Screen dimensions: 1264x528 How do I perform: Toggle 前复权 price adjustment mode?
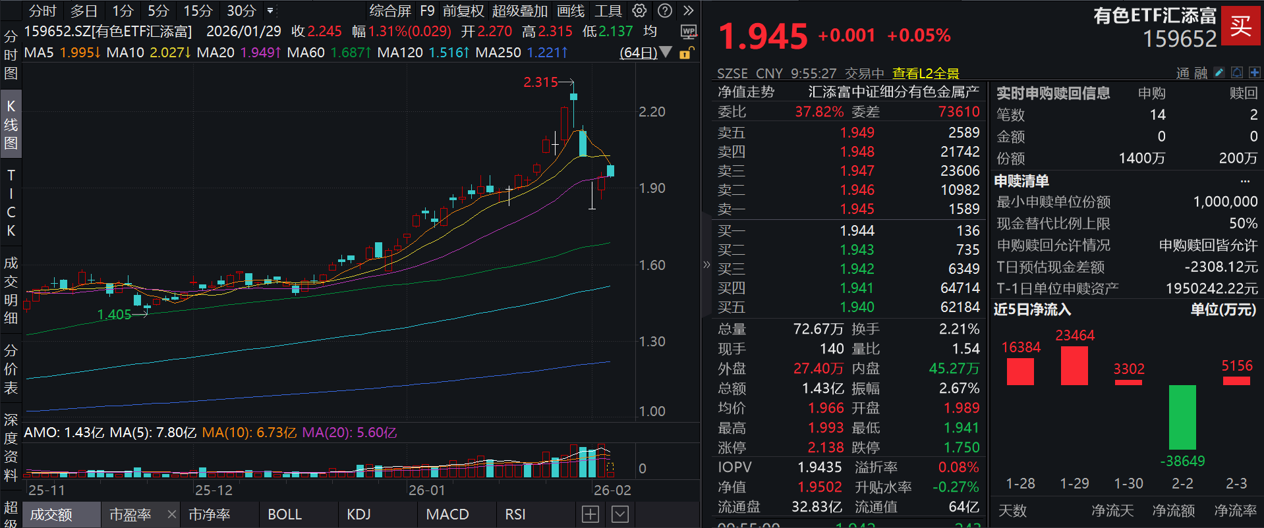pyautogui.click(x=463, y=11)
